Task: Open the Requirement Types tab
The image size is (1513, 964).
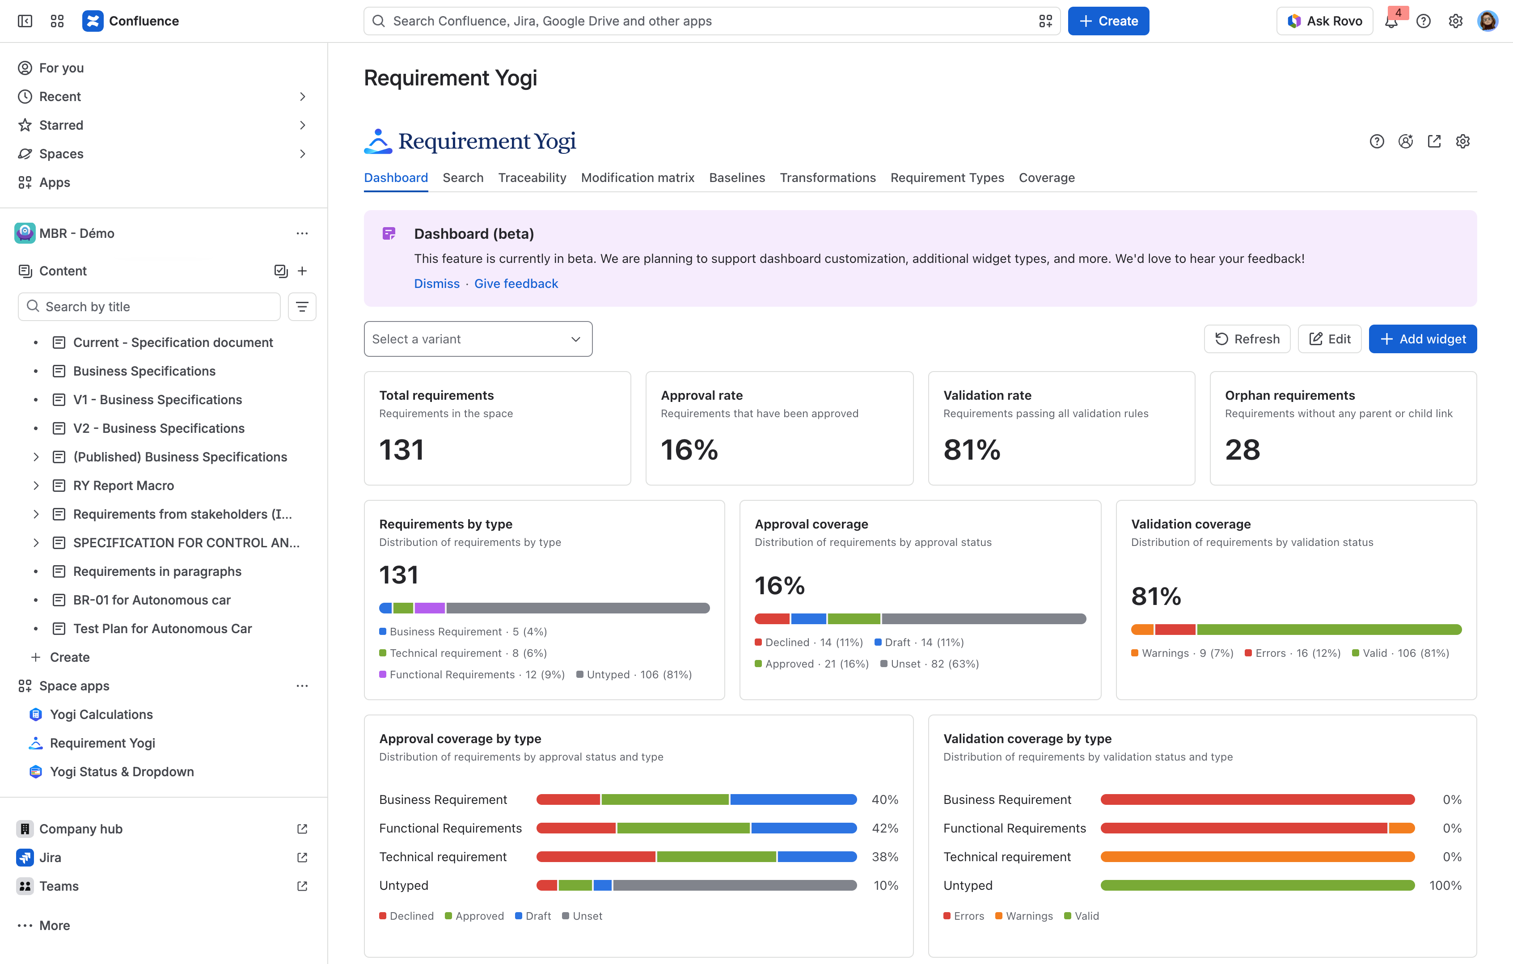Action: 947,178
